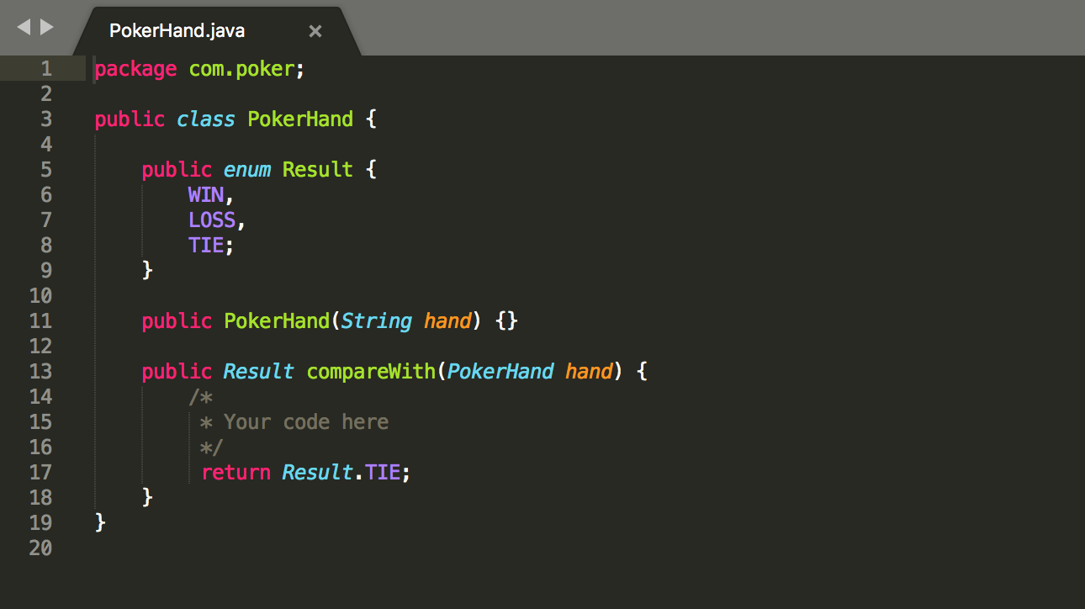Click line number 13 in the gutter
The width and height of the screenshot is (1085, 609).
40,371
